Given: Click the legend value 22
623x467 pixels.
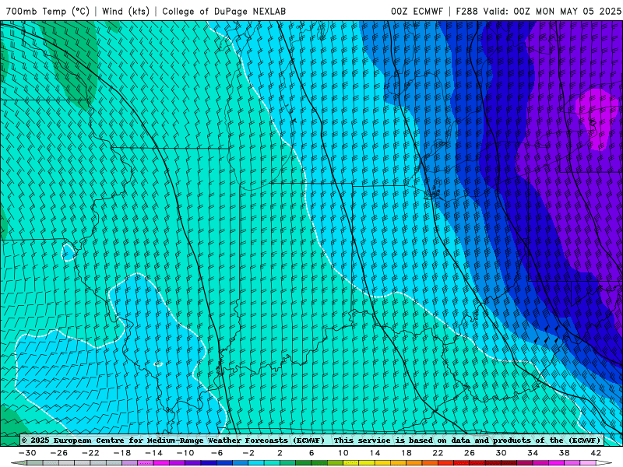Looking at the screenshot, I should pyautogui.click(x=438, y=453).
